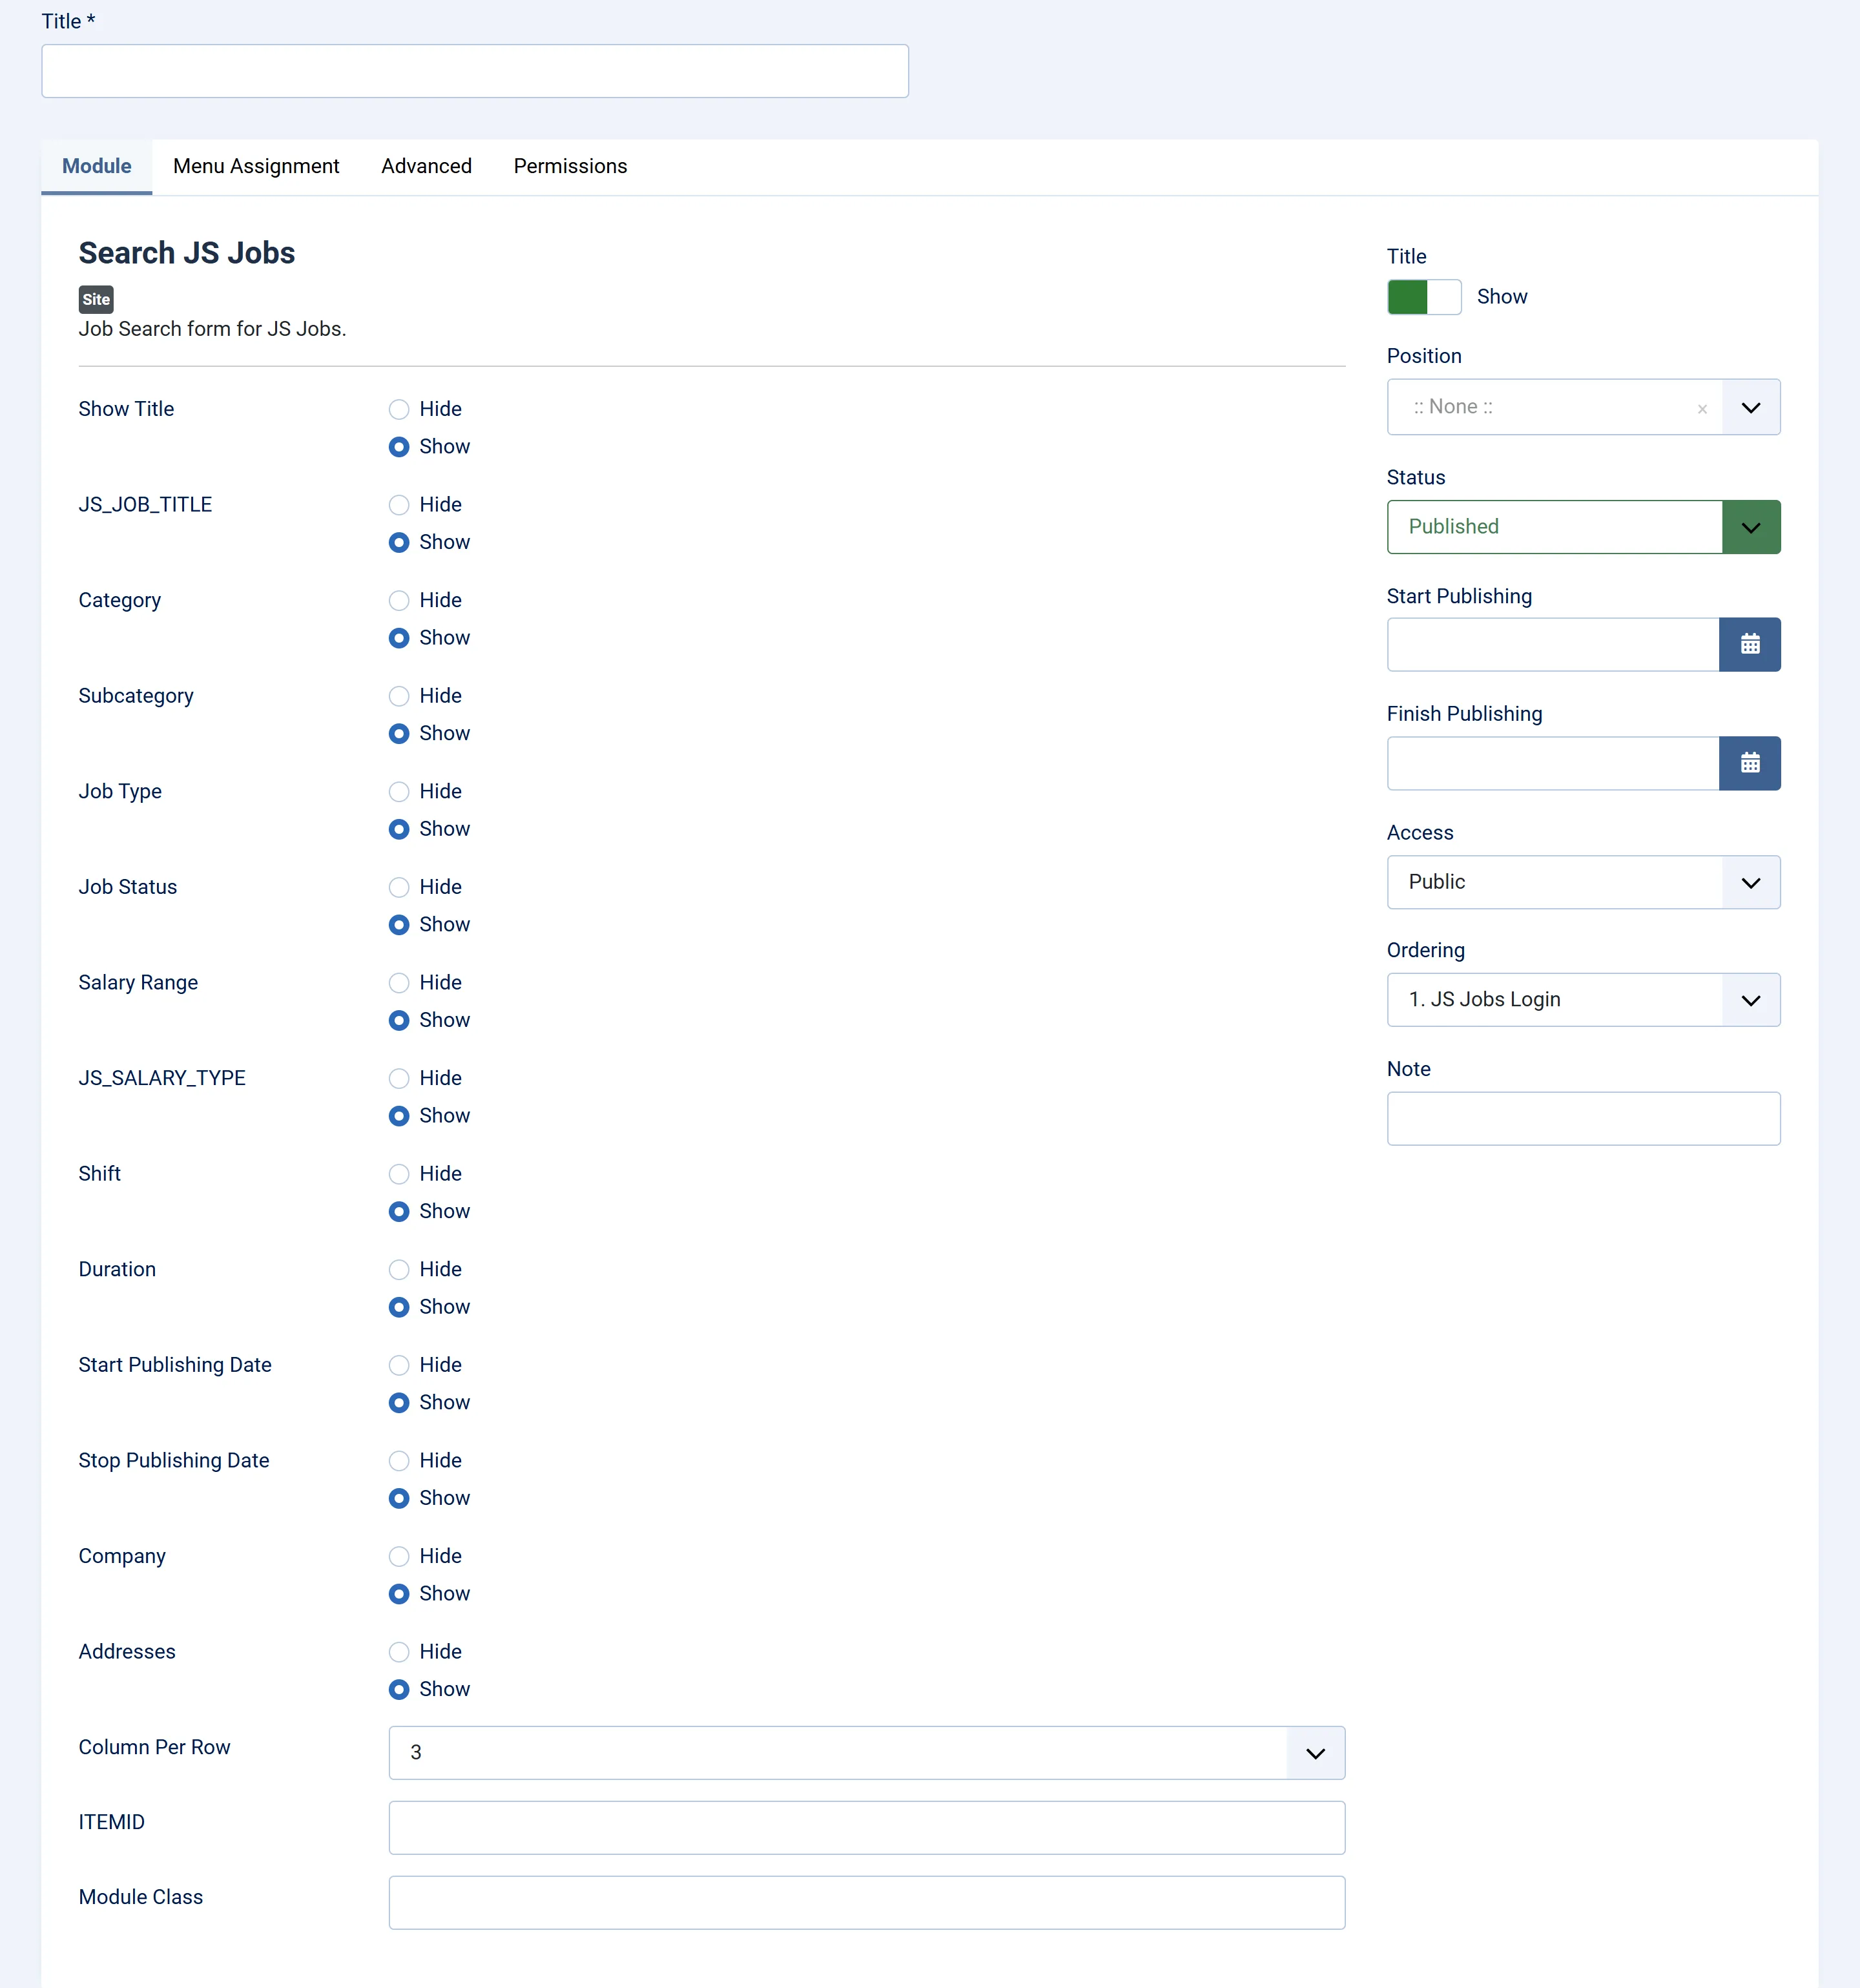Click the Finish Publishing date field
The image size is (1860, 1988).
pyautogui.click(x=1553, y=764)
